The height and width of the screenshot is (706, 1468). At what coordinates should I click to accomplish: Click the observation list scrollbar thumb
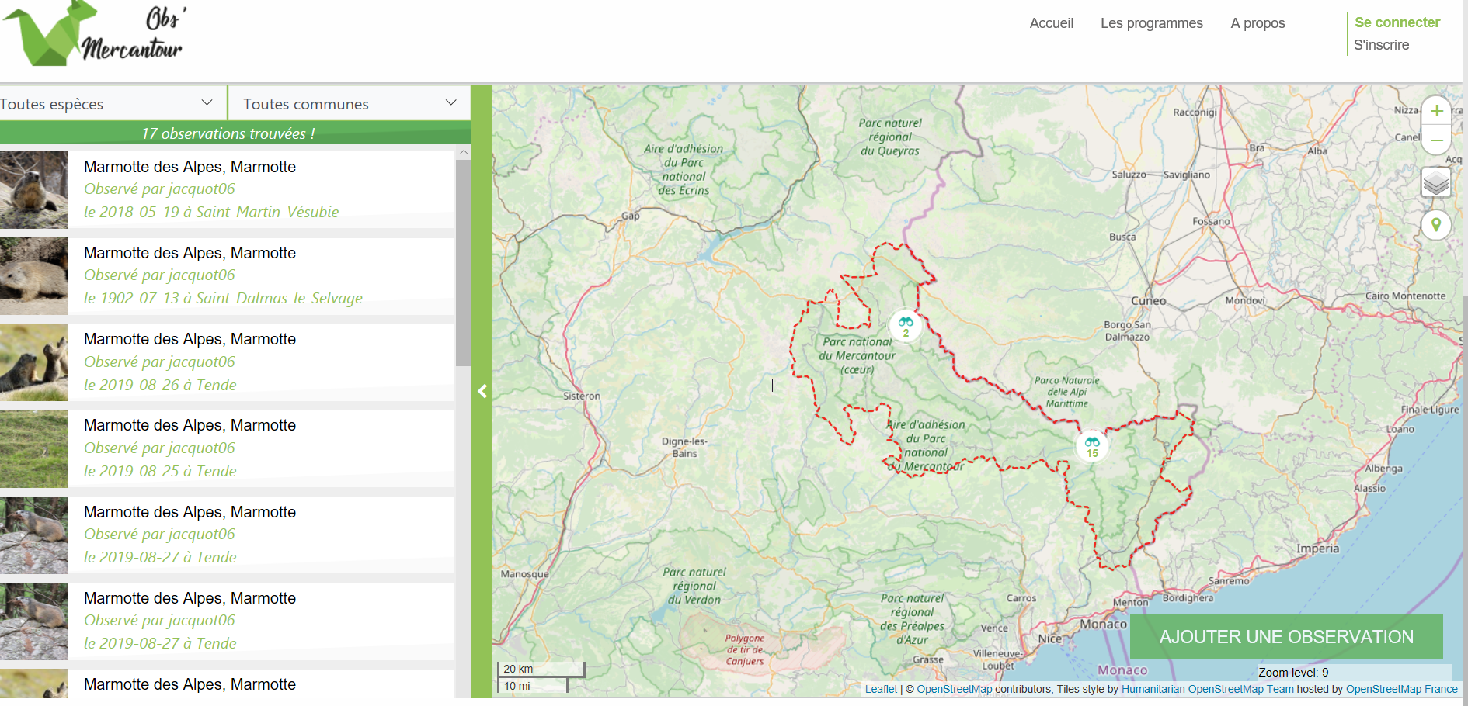coord(463,262)
